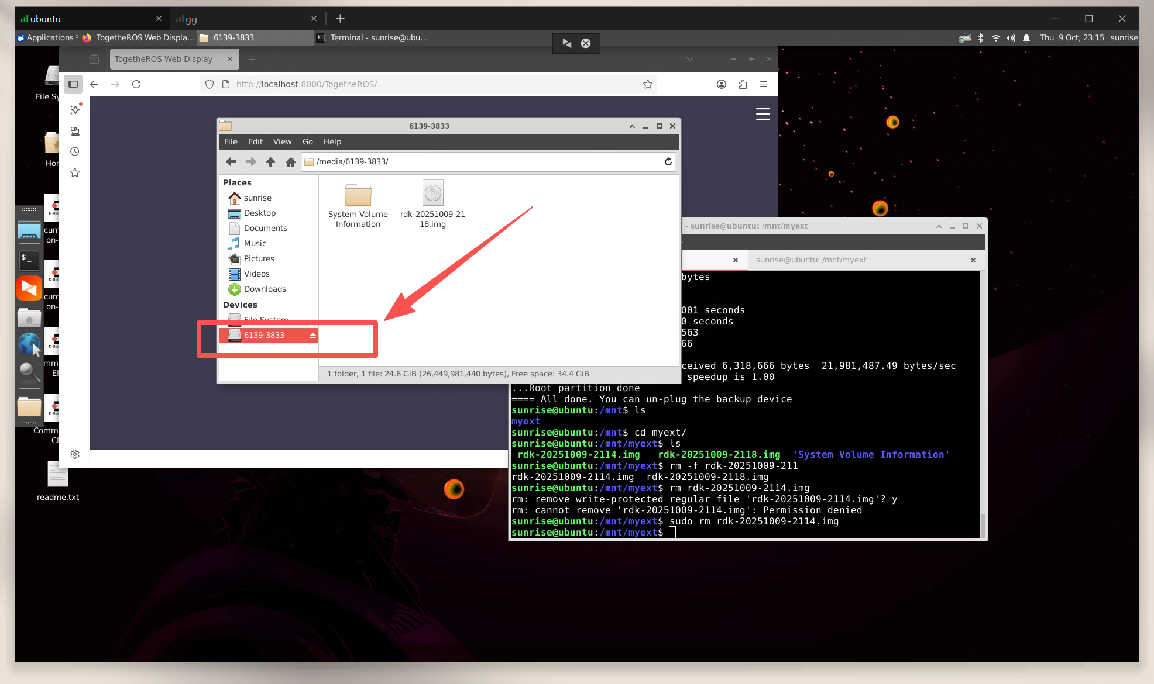Toggle the browser sidebar panel button

click(73, 84)
